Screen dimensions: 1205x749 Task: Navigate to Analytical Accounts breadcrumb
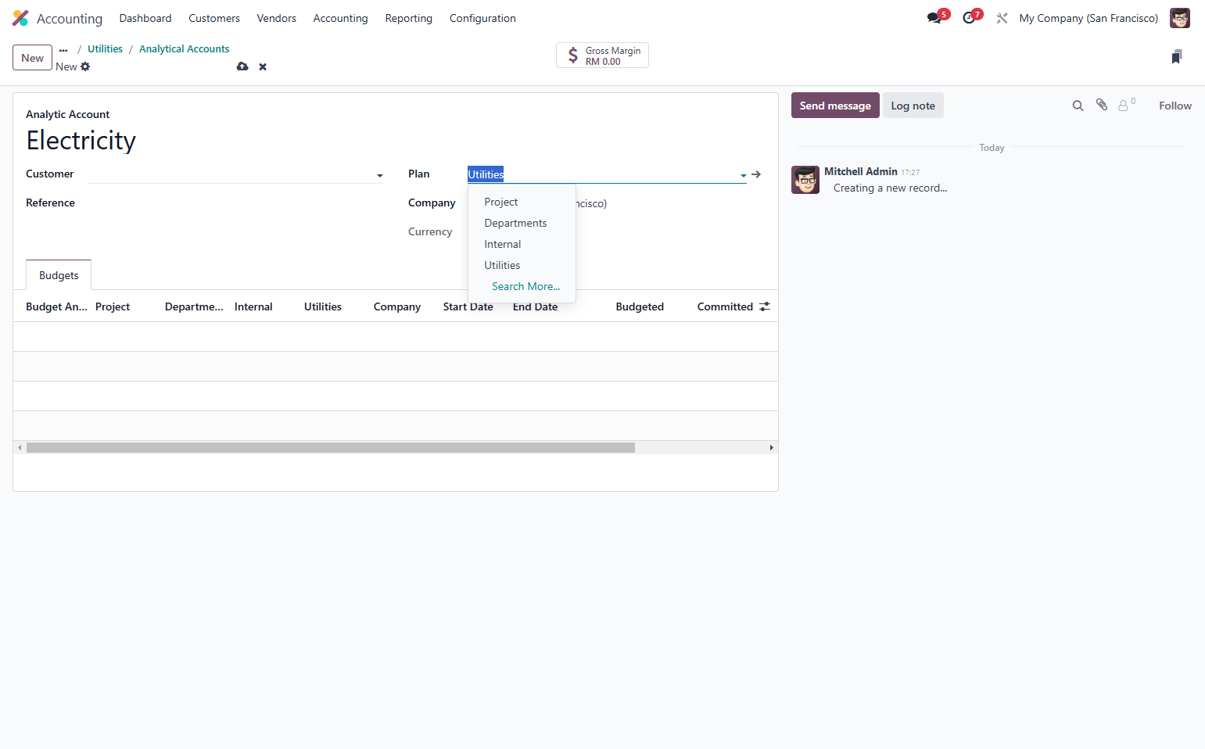pyautogui.click(x=185, y=48)
